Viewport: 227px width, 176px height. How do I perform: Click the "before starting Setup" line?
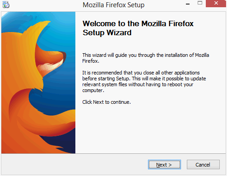pos(144,79)
